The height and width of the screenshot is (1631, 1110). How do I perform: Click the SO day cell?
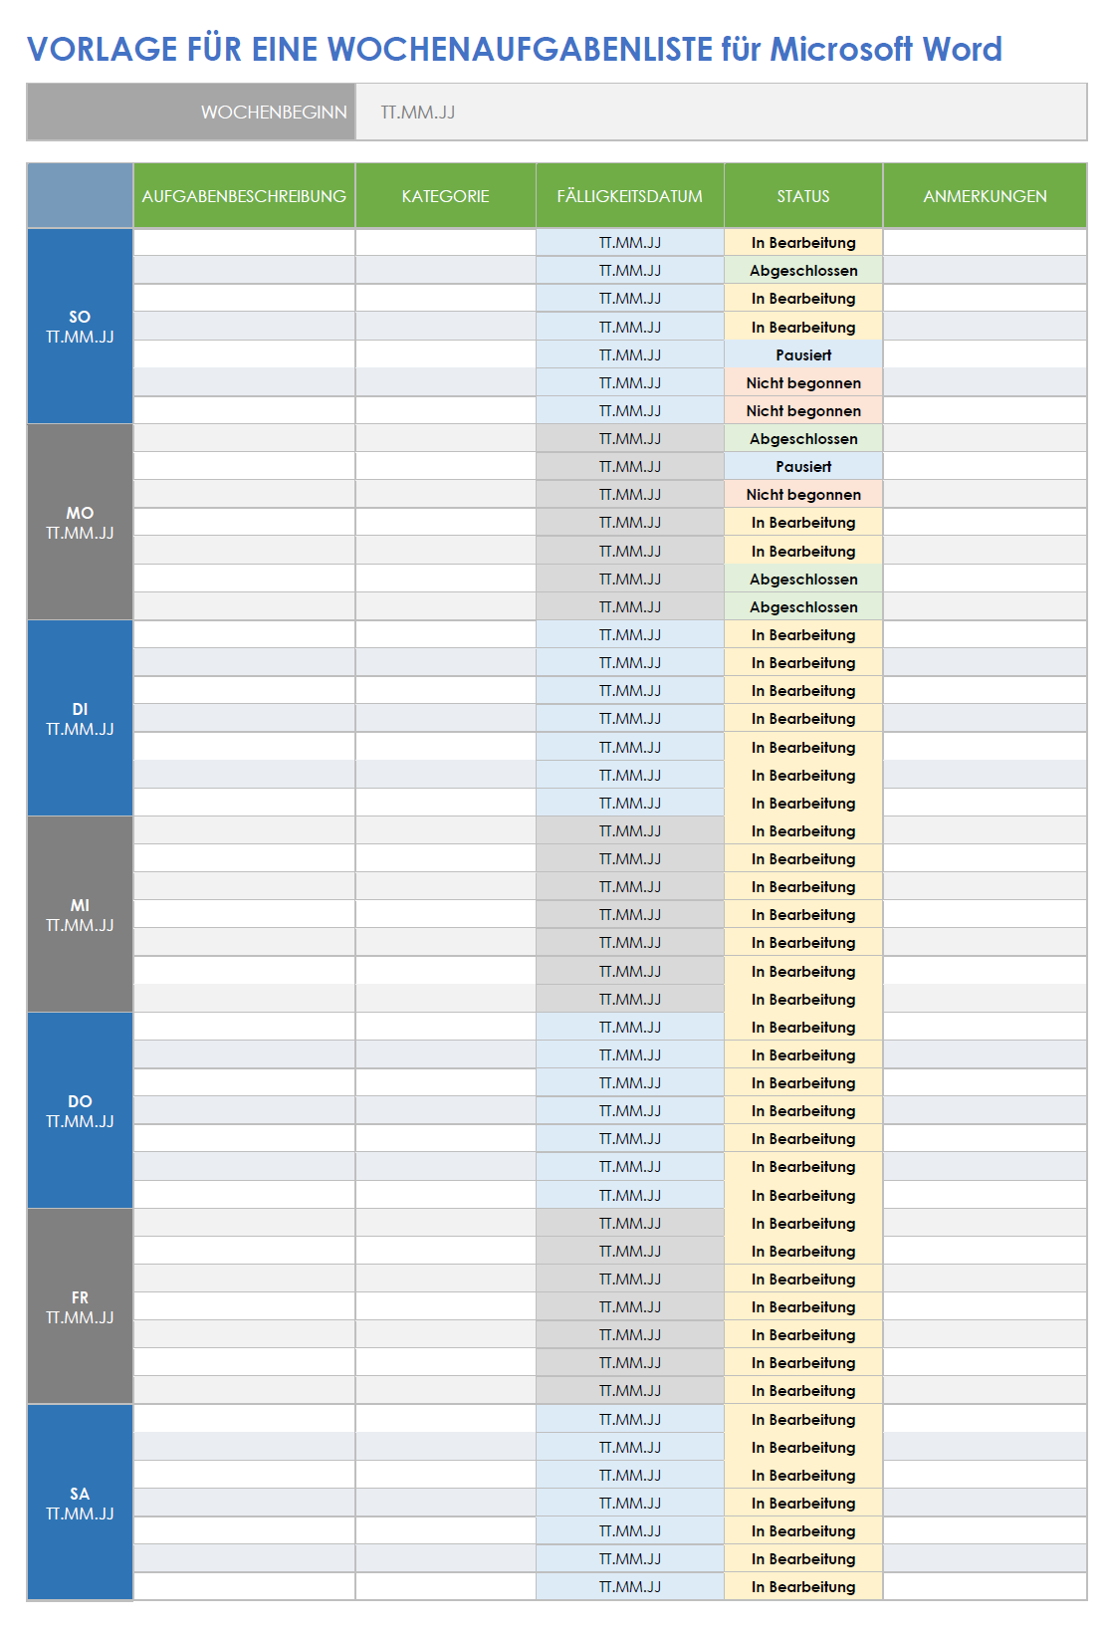80,327
